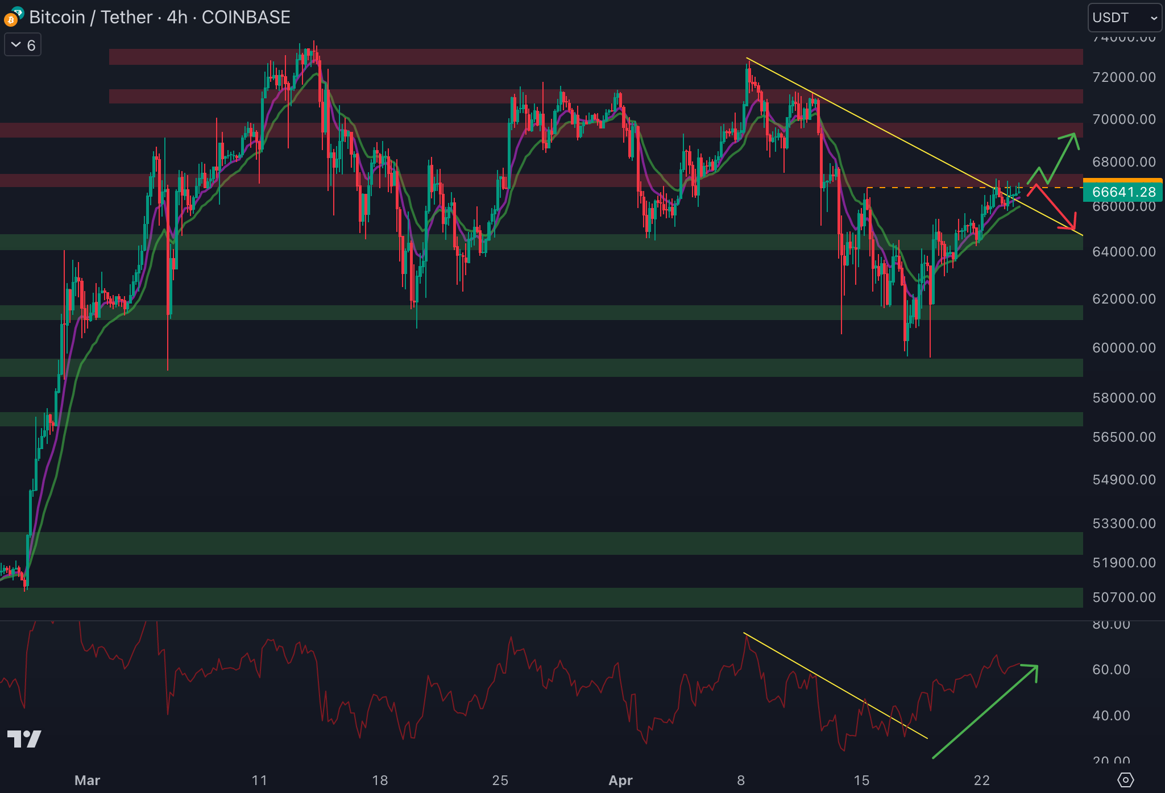Screen dimensions: 1165x793
Task: Click the teal Tether logo icon
Action: point(18,11)
